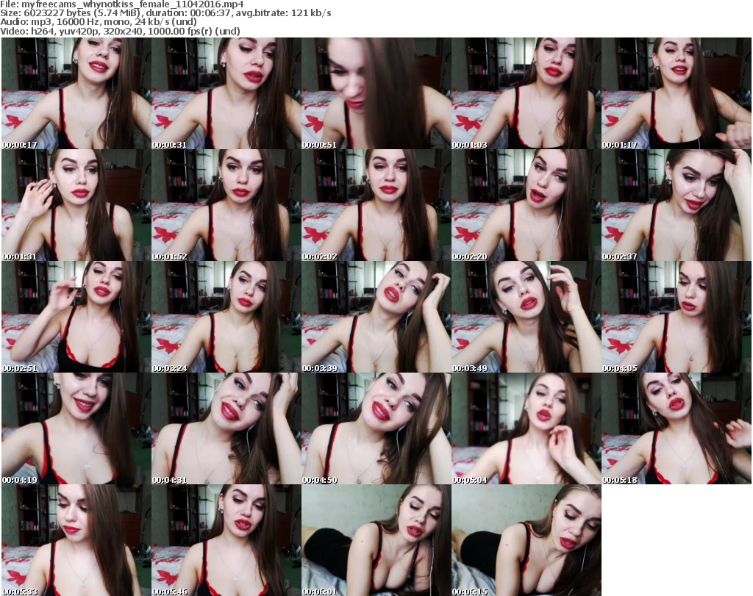Select the thumbnail stamped 00:00:51
The image size is (753, 596).
pyautogui.click(x=376, y=93)
